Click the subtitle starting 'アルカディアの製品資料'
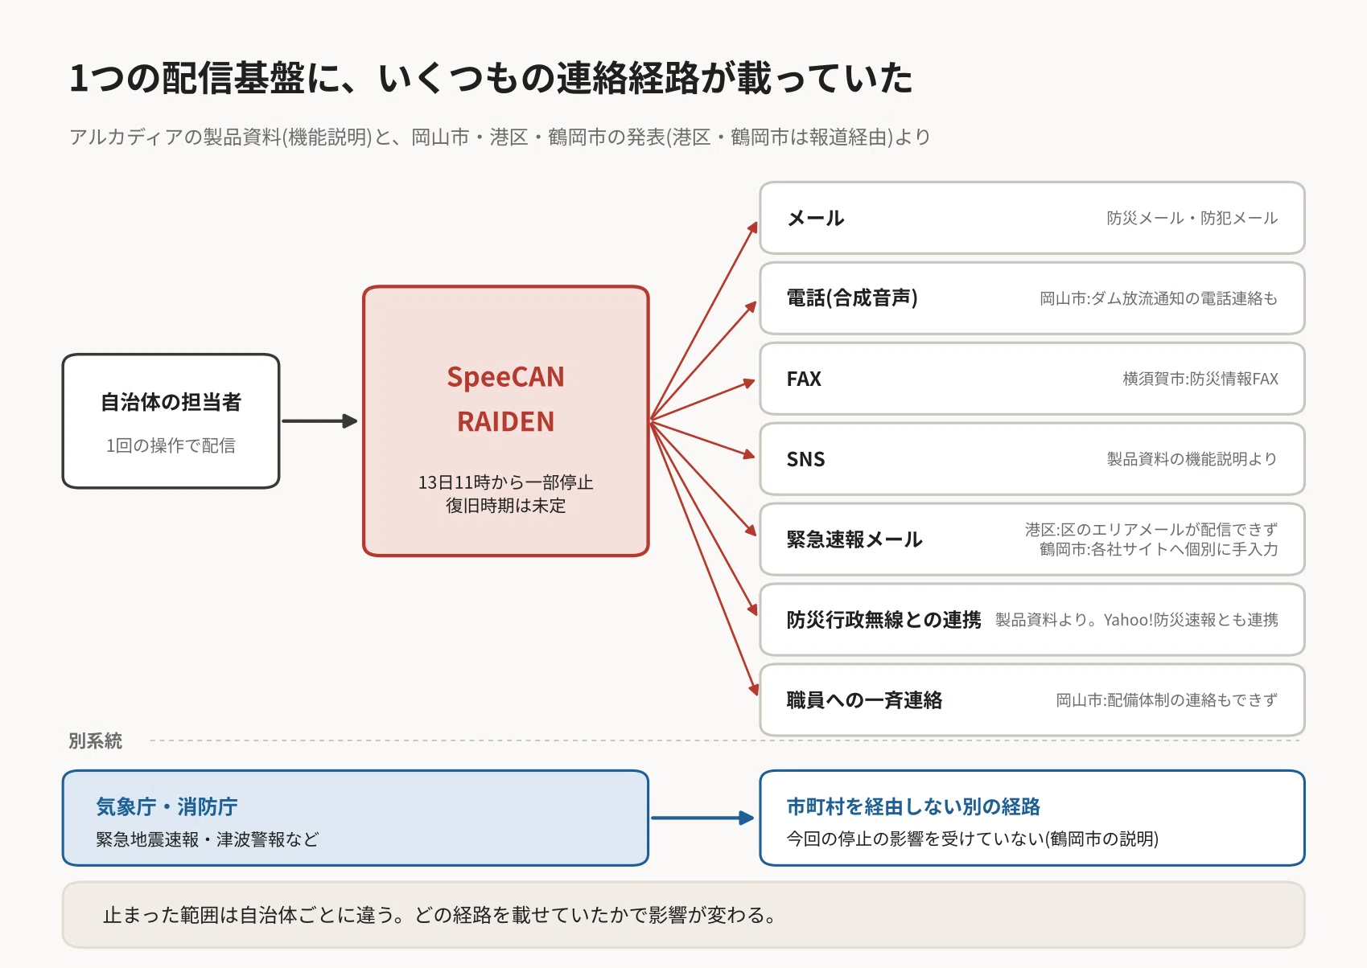 tap(500, 137)
